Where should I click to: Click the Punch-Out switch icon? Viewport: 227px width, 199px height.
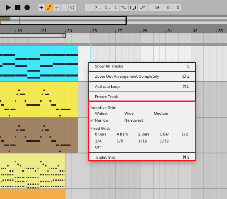pos(143,7)
